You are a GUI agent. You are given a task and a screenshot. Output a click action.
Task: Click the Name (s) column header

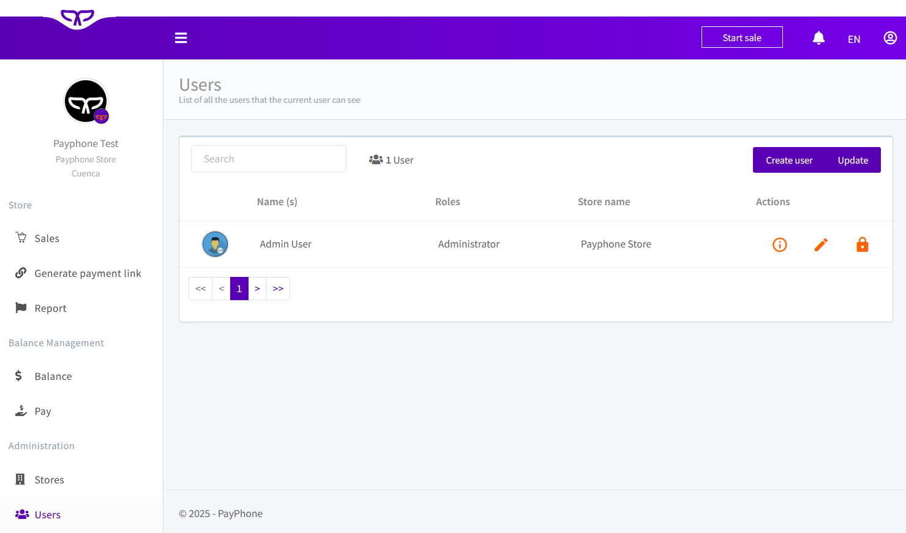tap(277, 202)
